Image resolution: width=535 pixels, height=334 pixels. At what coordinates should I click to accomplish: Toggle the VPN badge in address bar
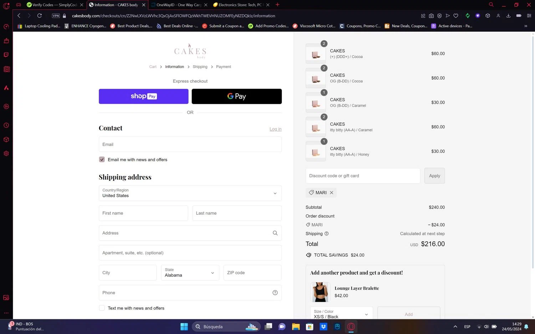tap(56, 16)
